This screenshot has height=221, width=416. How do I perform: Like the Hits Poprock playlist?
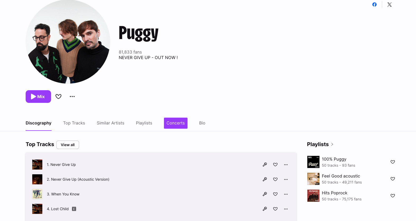(x=393, y=196)
